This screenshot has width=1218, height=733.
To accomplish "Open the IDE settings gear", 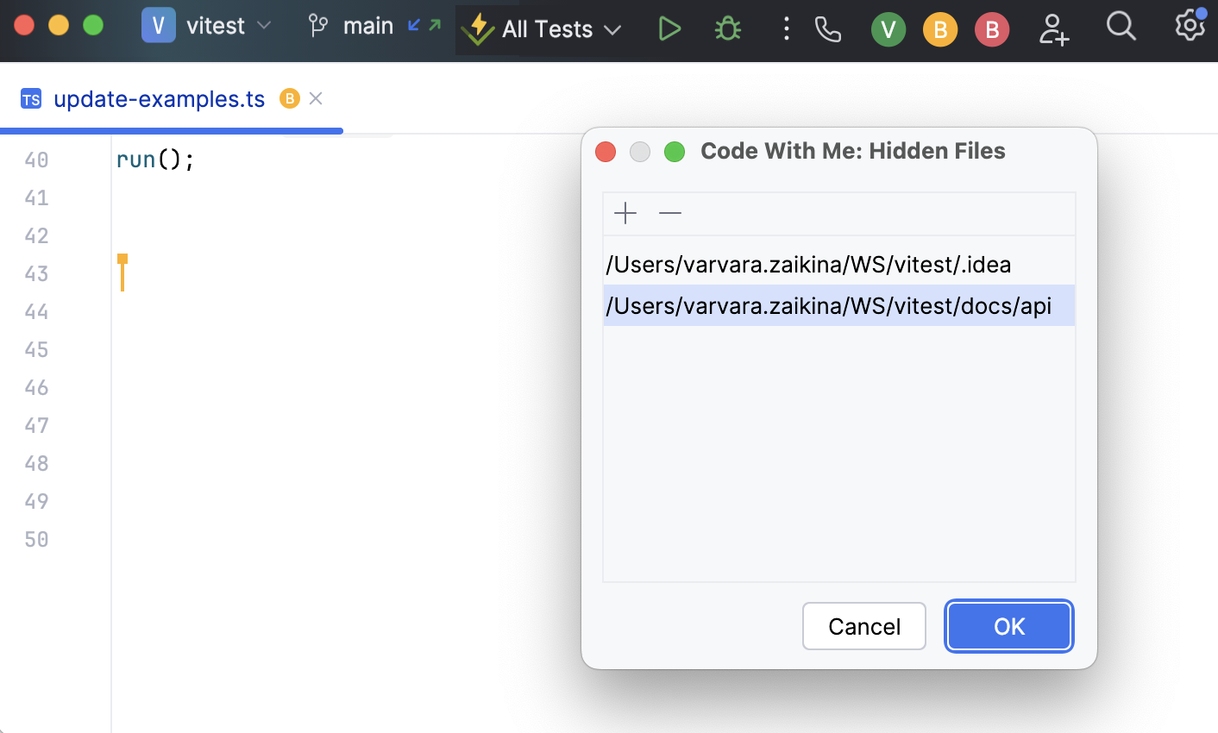I will pyautogui.click(x=1190, y=26).
